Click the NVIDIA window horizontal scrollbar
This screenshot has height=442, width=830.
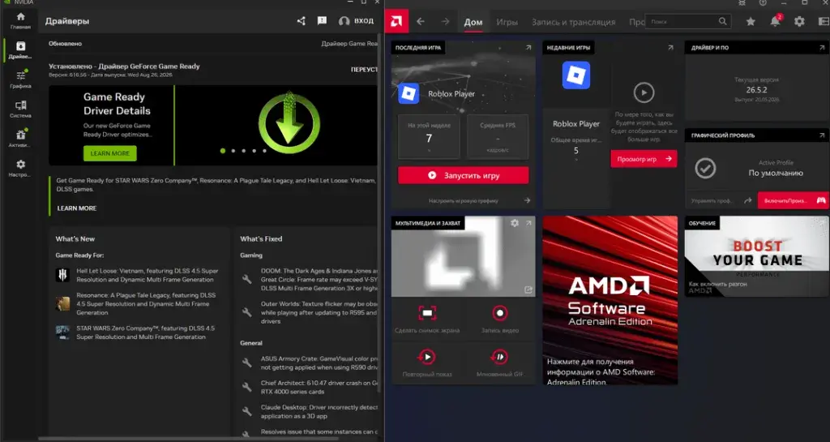coord(188,438)
